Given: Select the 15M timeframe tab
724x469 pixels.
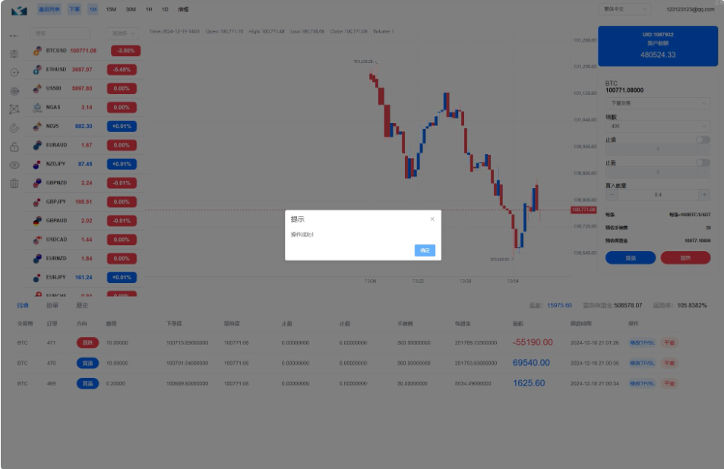Looking at the screenshot, I should point(111,9).
